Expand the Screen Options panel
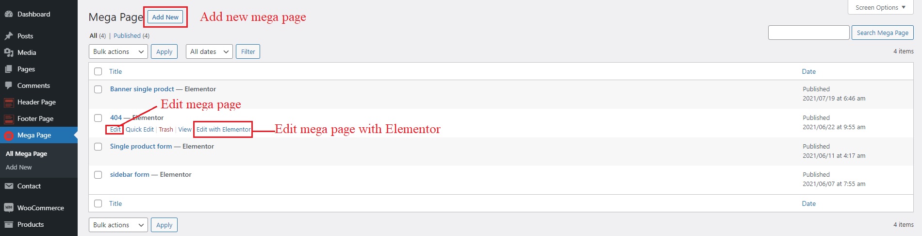The width and height of the screenshot is (922, 236). click(880, 7)
